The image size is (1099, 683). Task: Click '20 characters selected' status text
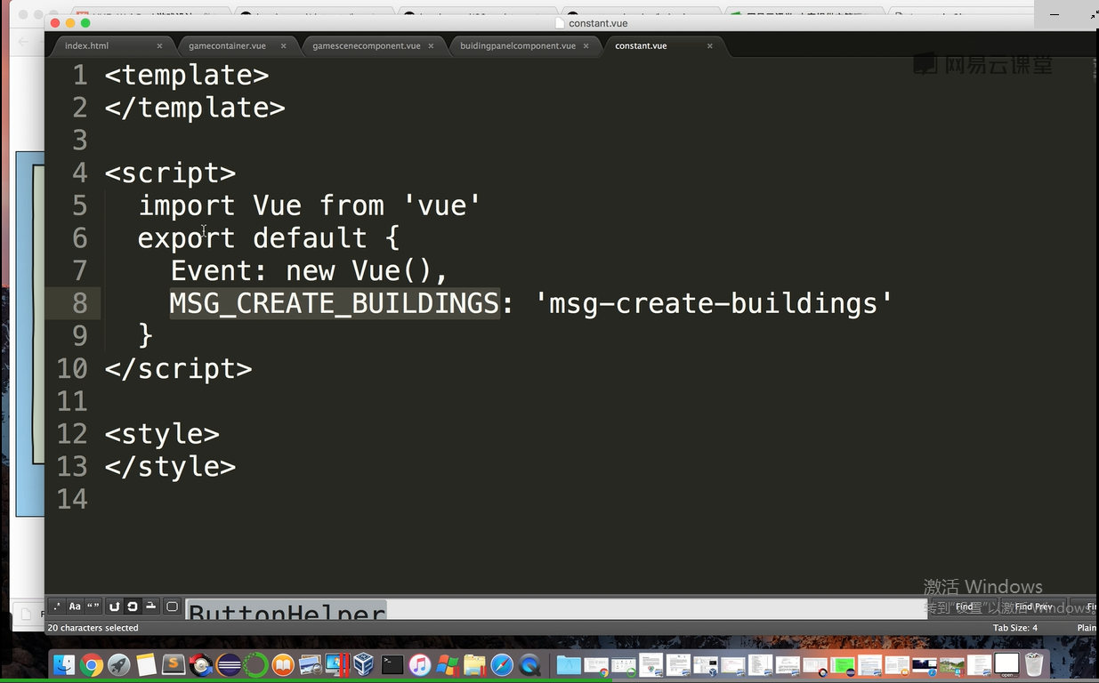click(93, 628)
